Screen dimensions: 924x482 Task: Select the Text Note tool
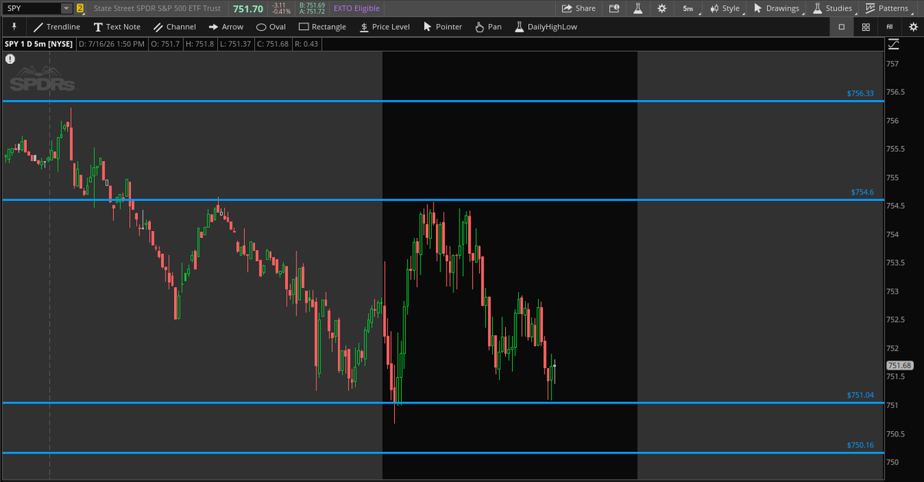117,26
